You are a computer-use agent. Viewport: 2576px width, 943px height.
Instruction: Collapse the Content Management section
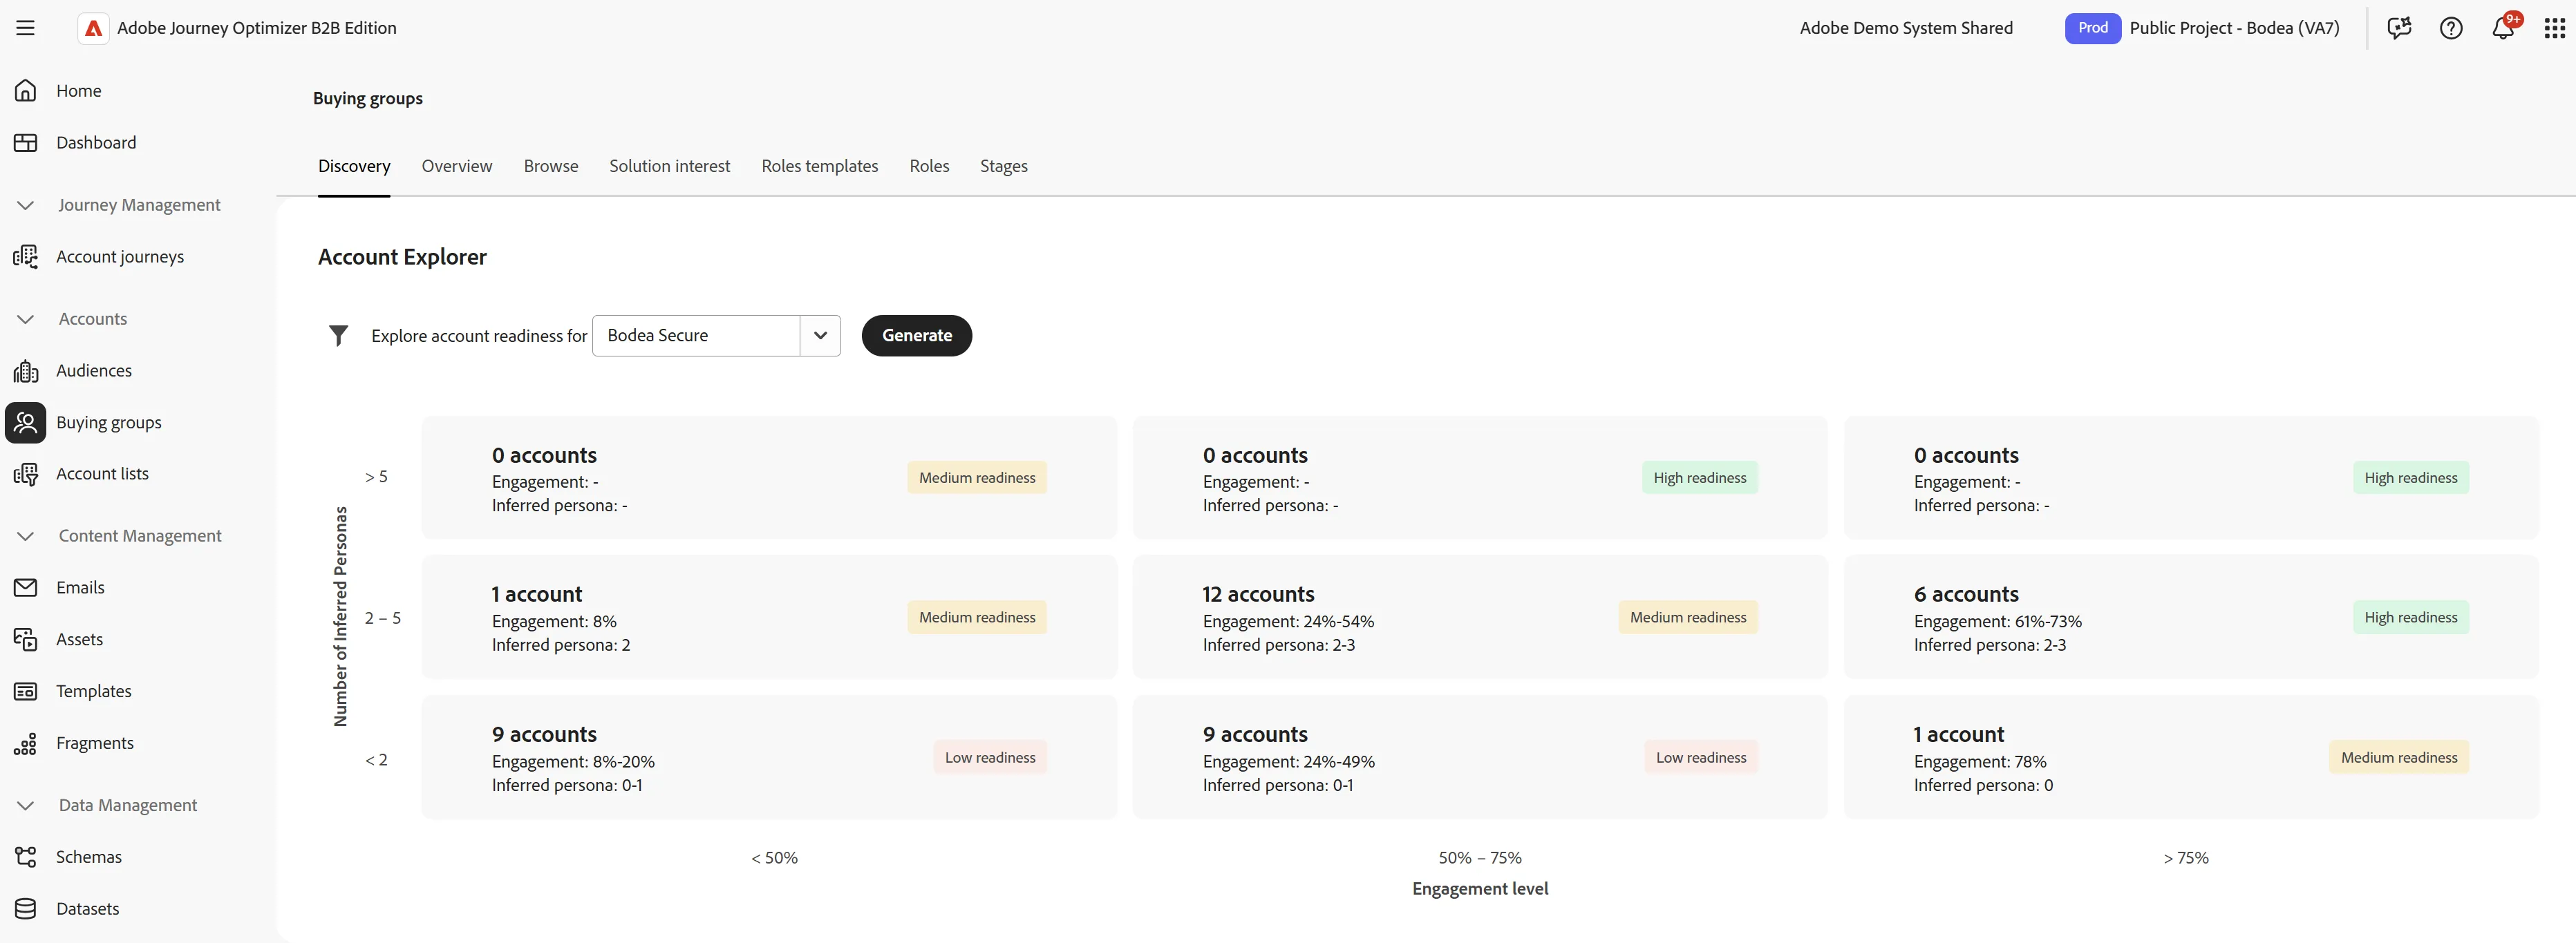[x=26, y=536]
